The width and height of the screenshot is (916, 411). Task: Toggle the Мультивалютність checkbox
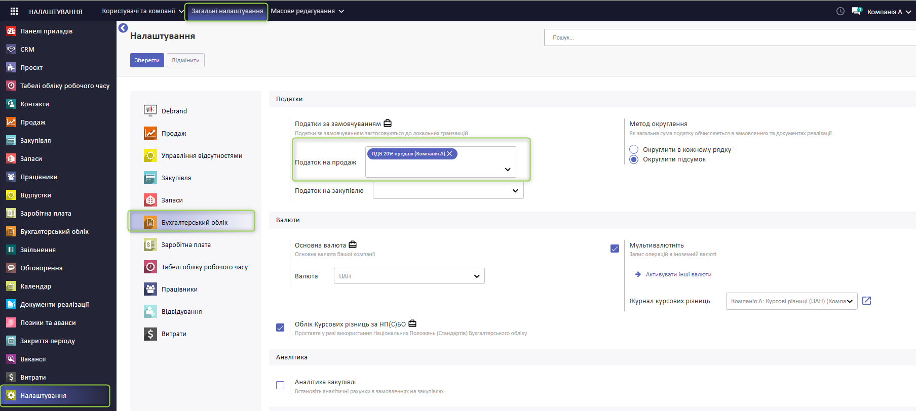pyautogui.click(x=615, y=249)
